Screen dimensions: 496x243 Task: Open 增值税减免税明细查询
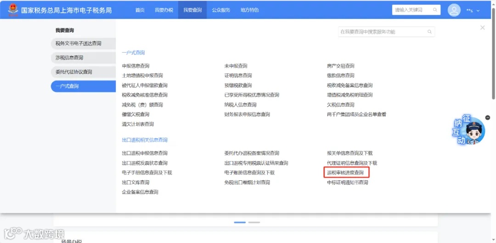[x=349, y=95]
